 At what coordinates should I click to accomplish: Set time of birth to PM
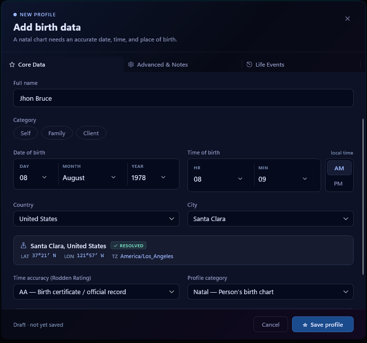[x=338, y=184]
